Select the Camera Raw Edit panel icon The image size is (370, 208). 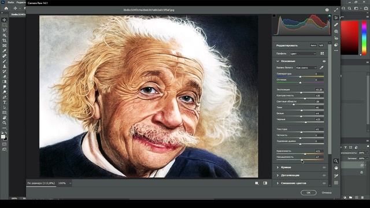336,18
